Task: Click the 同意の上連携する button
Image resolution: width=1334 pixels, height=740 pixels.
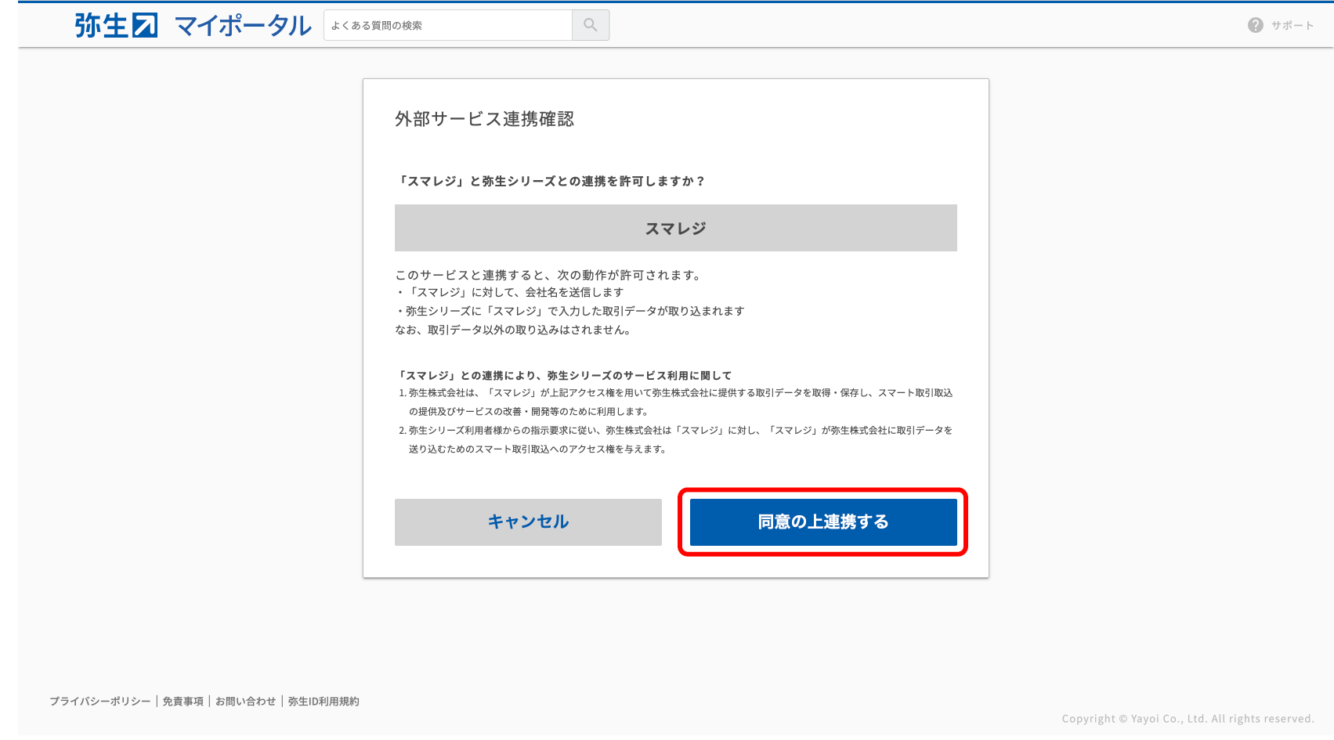Action: coord(823,522)
